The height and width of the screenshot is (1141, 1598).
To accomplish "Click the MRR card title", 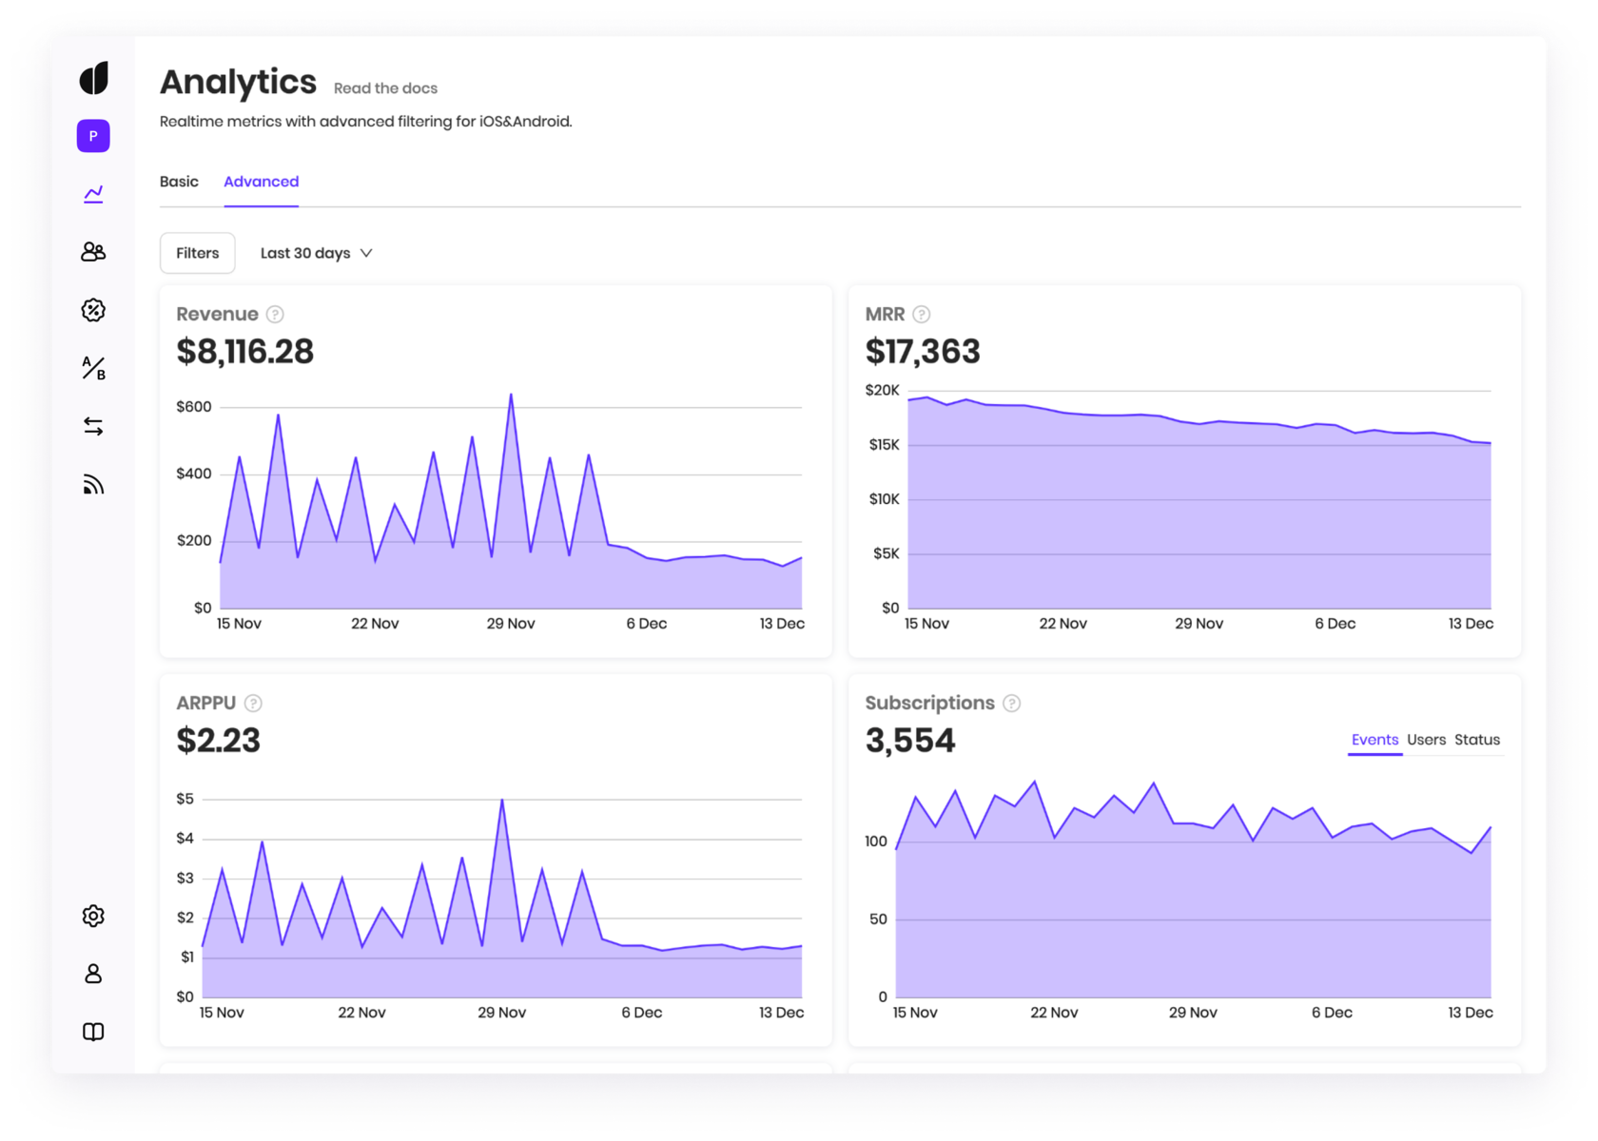I will coord(885,314).
